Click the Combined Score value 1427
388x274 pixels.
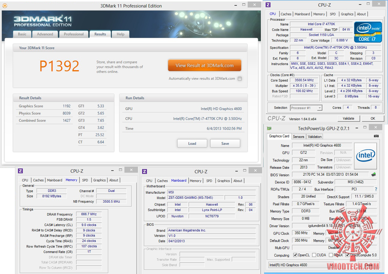[67, 121]
